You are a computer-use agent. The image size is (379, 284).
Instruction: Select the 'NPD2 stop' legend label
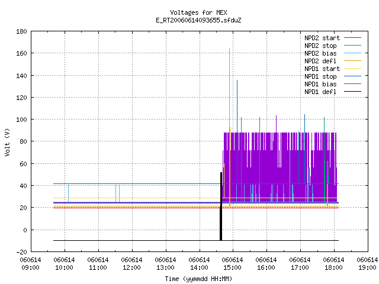(320, 46)
